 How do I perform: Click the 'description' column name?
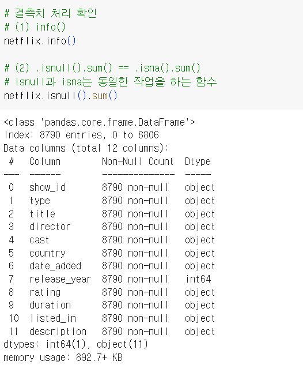click(x=58, y=332)
